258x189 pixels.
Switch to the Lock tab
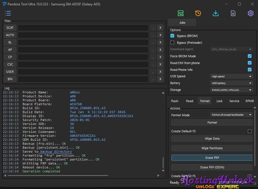coord(219,101)
